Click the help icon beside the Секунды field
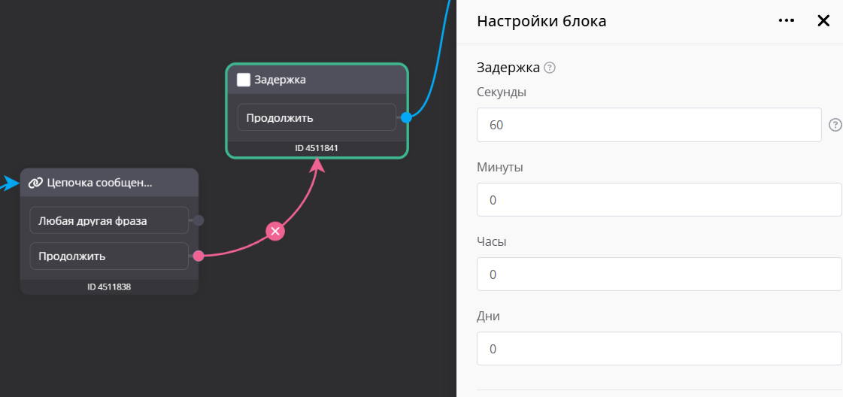Image resolution: width=843 pixels, height=397 pixels. tap(835, 125)
